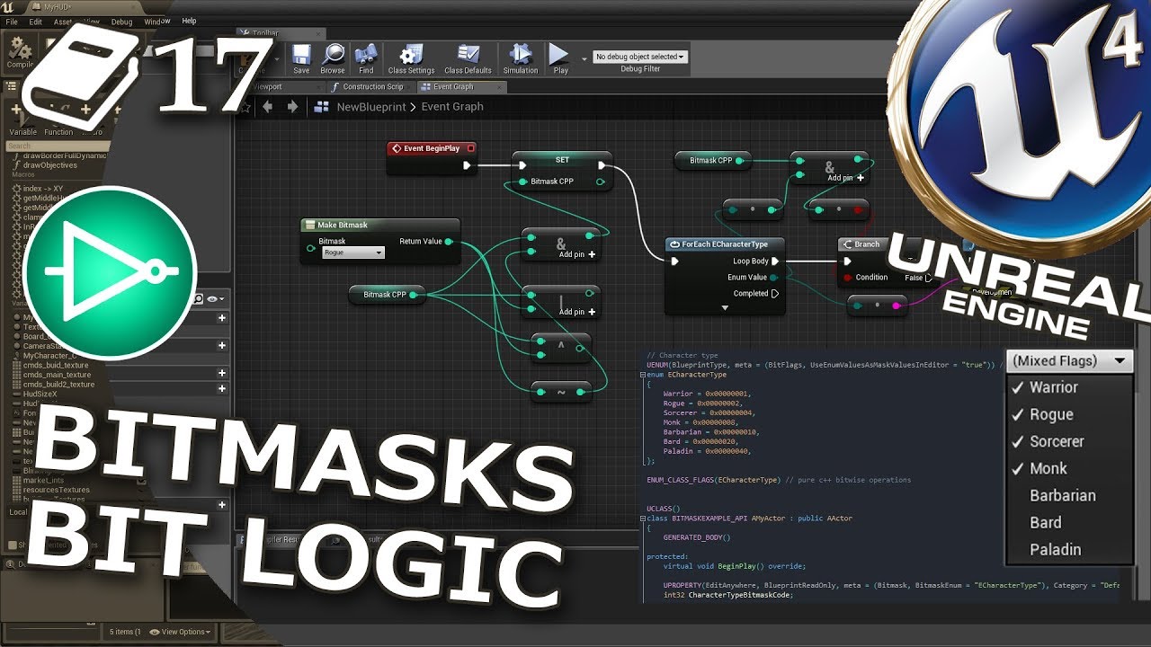Select the drawObjectives function
Image resolution: width=1151 pixels, height=647 pixels.
pos(45,165)
